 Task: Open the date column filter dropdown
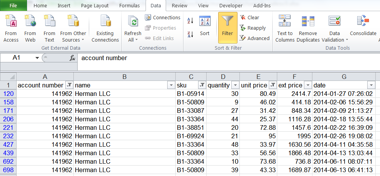coord(371,85)
